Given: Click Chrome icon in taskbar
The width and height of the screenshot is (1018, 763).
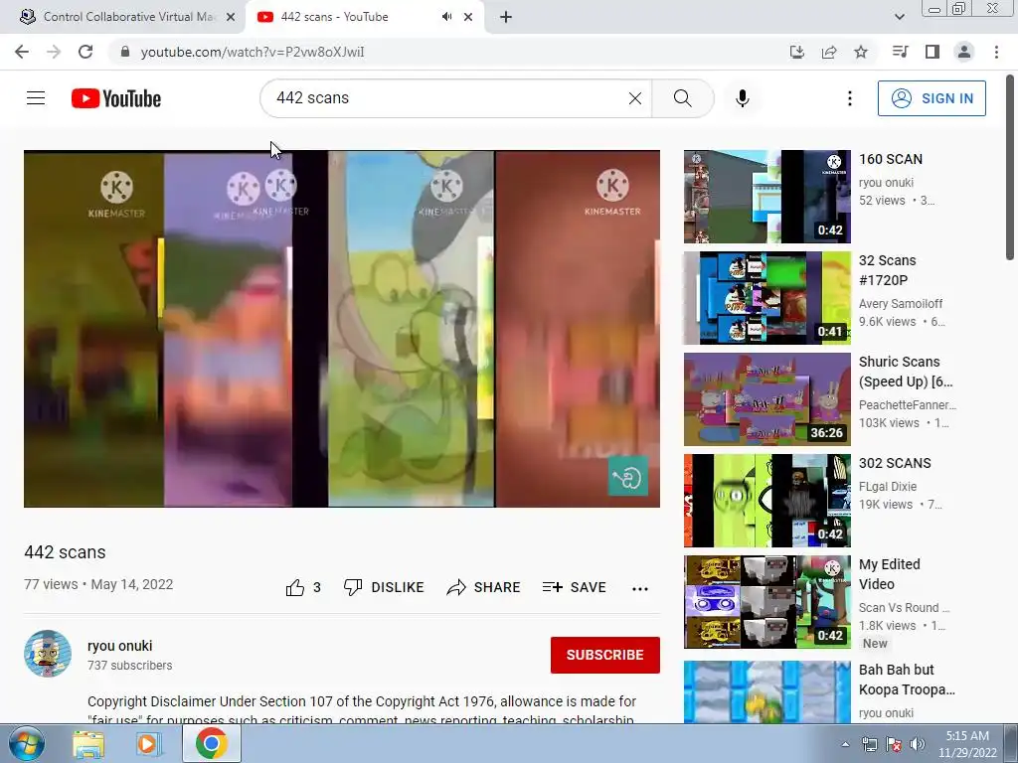Looking at the screenshot, I should point(211,744).
